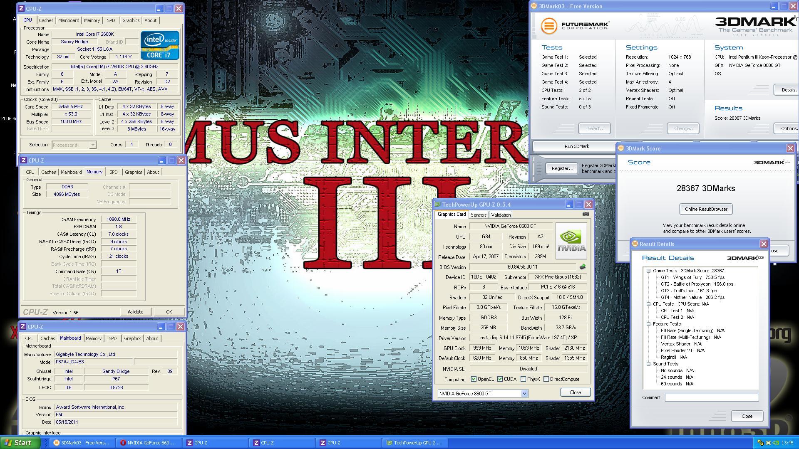
Task: Click the Windows Start button
Action: 20,443
